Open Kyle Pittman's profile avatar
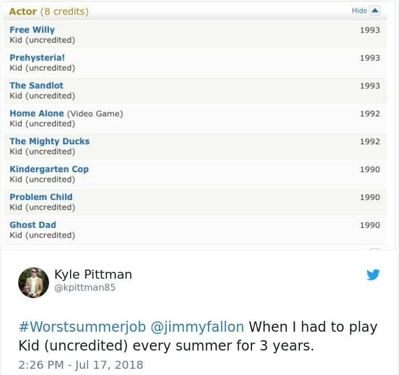The height and width of the screenshot is (375, 399). (34, 282)
